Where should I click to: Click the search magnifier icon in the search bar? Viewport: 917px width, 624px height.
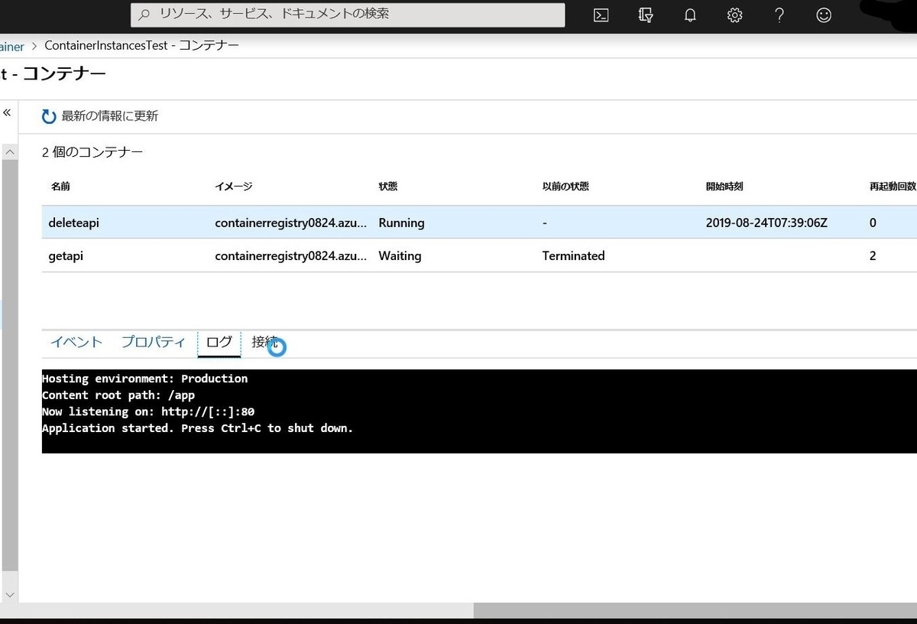(x=144, y=15)
